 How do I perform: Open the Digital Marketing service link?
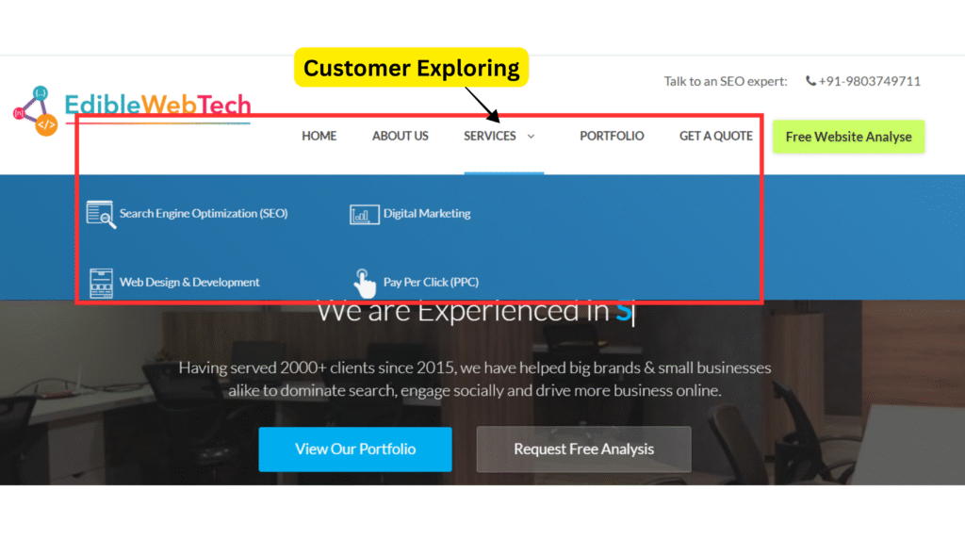pos(427,214)
